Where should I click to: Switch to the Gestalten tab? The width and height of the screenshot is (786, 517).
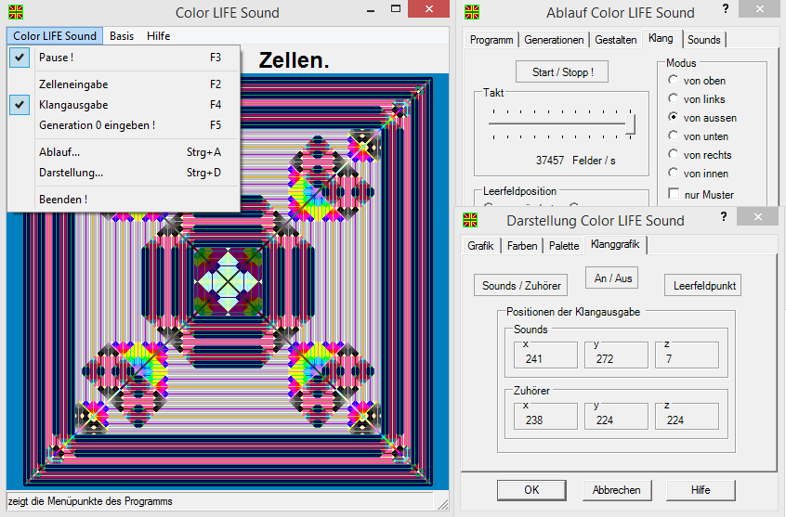(x=616, y=40)
